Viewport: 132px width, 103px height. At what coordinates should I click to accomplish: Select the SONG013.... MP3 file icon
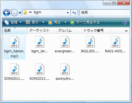[40, 69]
